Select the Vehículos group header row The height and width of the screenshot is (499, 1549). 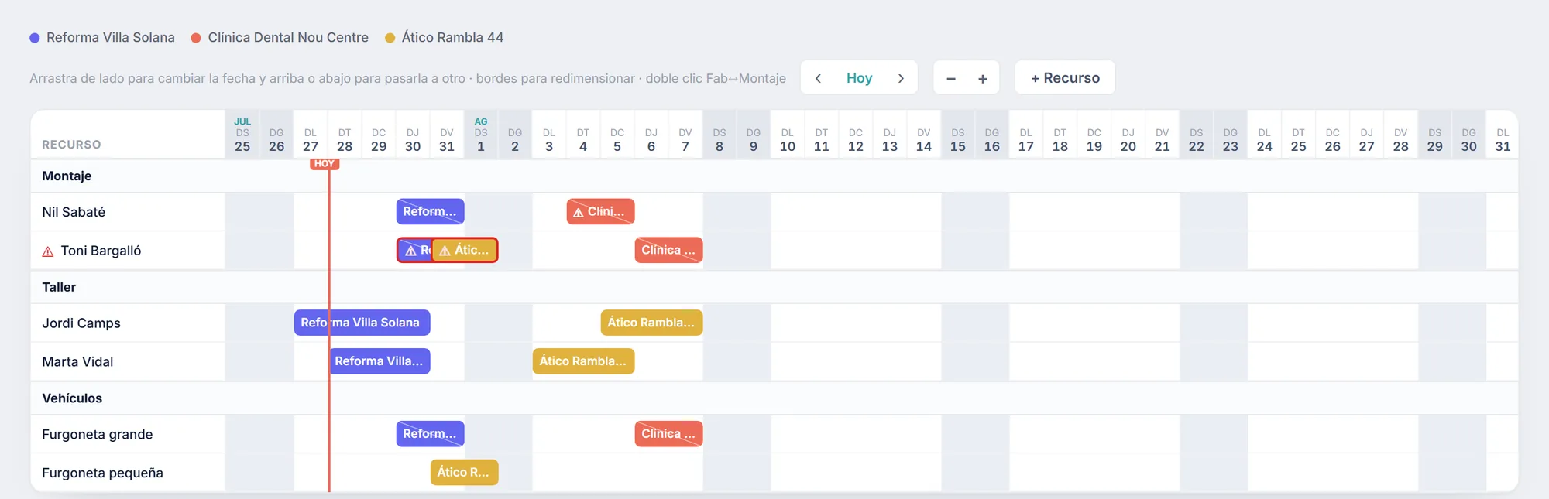point(774,398)
